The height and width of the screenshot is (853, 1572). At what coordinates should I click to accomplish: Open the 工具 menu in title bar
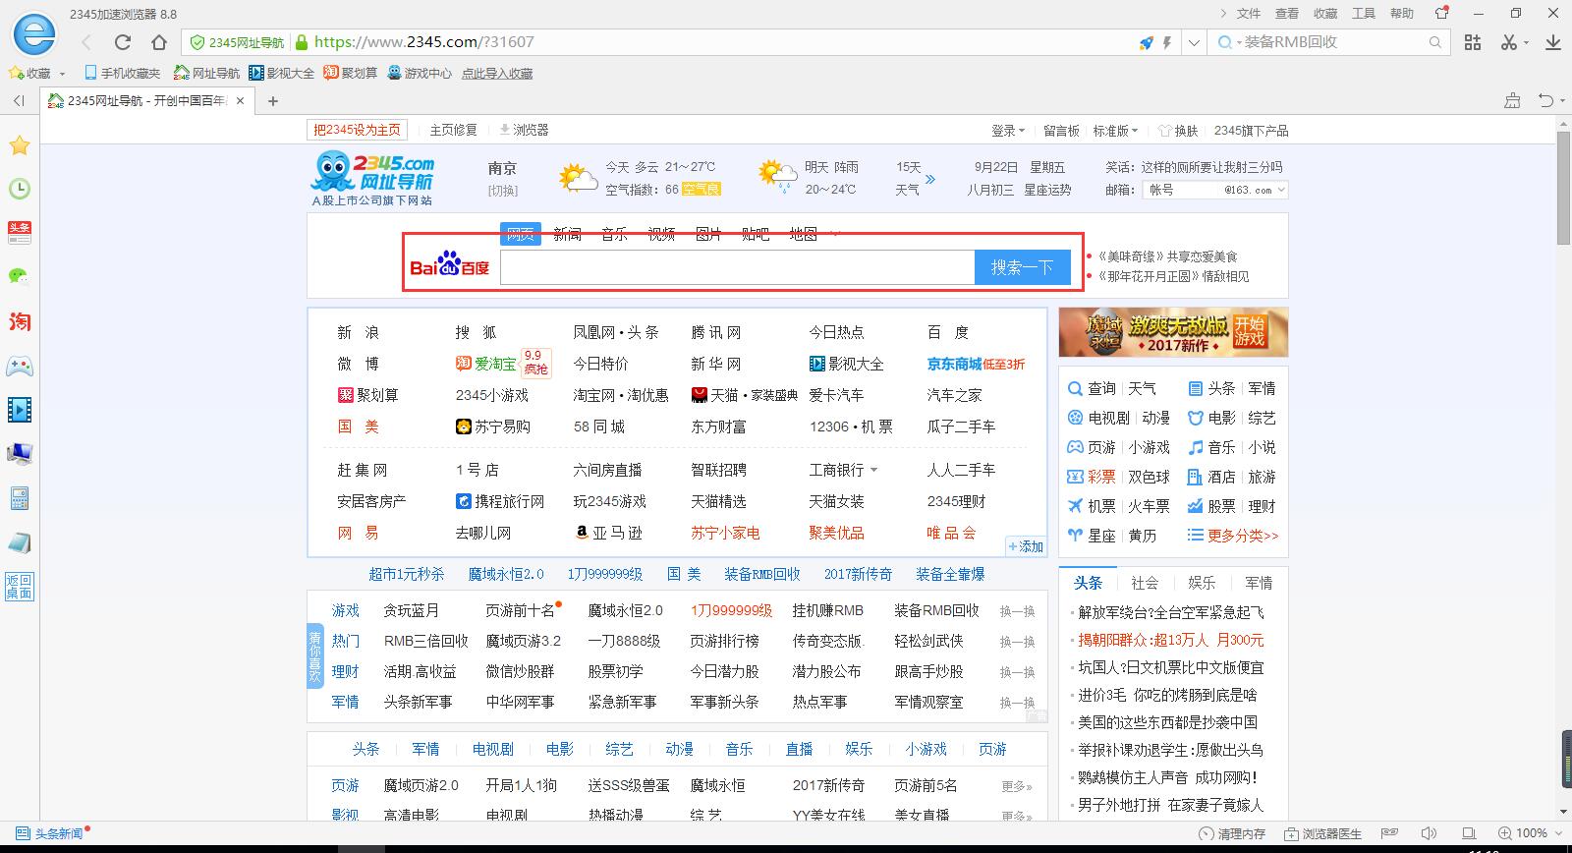coord(1364,13)
